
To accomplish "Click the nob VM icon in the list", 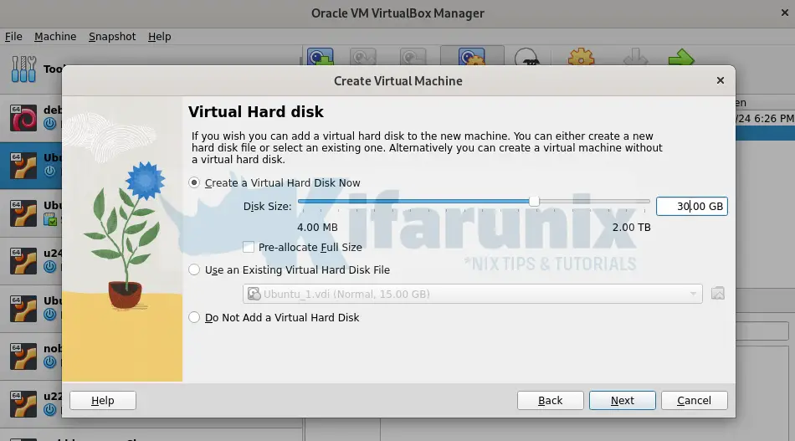I will click(23, 356).
